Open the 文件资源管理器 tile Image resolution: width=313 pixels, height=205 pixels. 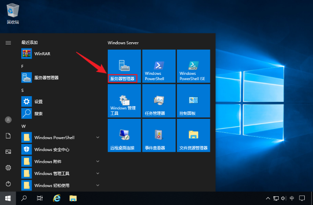pos(193,135)
